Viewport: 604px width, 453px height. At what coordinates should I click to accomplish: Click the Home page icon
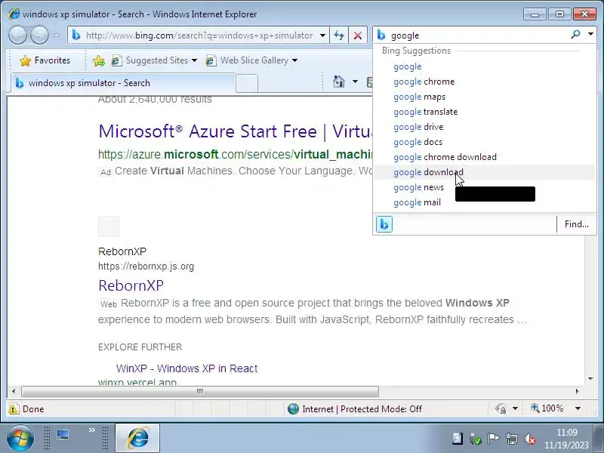338,82
